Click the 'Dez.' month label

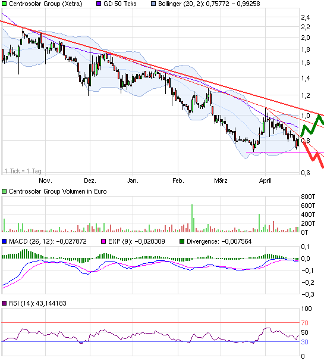click(90, 181)
